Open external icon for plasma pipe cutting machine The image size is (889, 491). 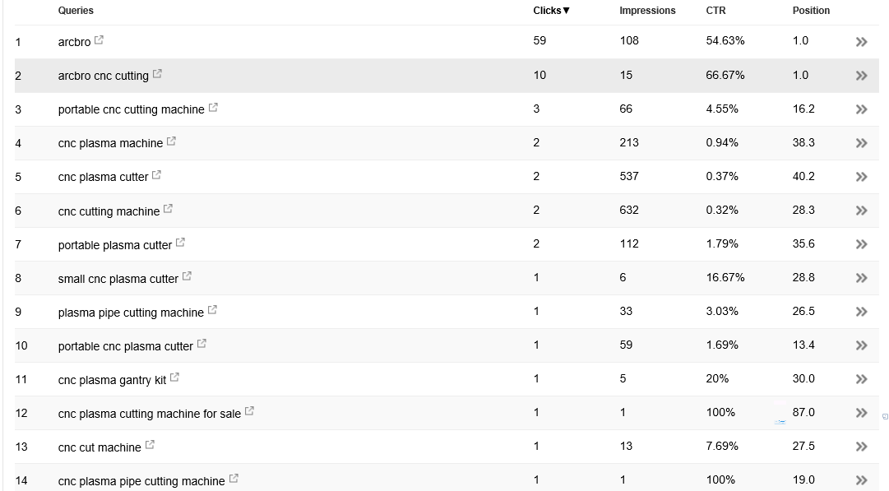pyautogui.click(x=213, y=310)
